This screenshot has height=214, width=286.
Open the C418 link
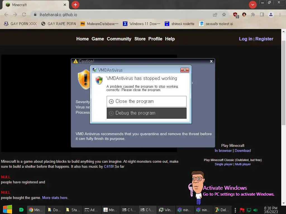109,166
